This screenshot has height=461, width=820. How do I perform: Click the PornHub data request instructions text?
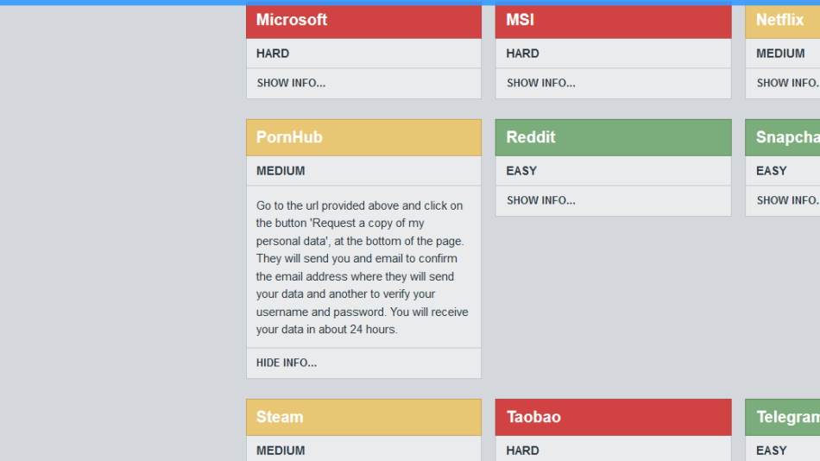point(363,268)
